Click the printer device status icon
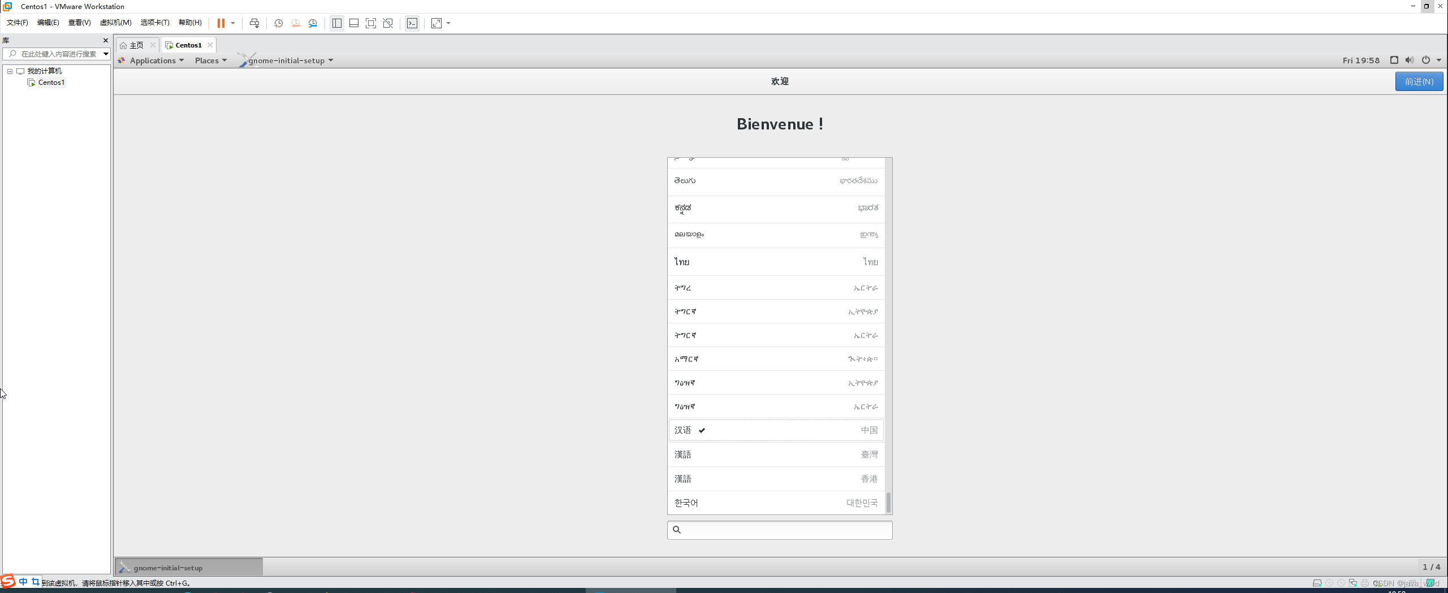The image size is (1448, 593). (1365, 583)
